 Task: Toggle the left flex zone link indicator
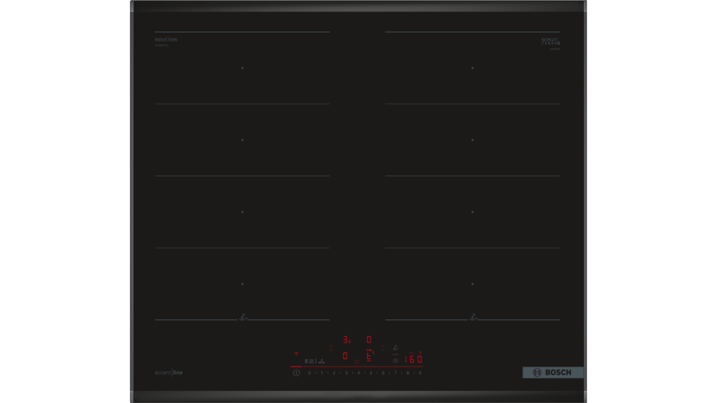click(x=331, y=347)
